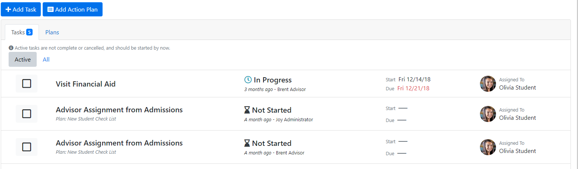Click the info icon beside active tasks note

11,48
